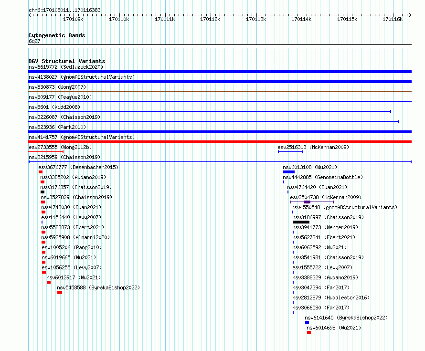Click the black glyph bar of nsv3186997

[x=301, y=222]
